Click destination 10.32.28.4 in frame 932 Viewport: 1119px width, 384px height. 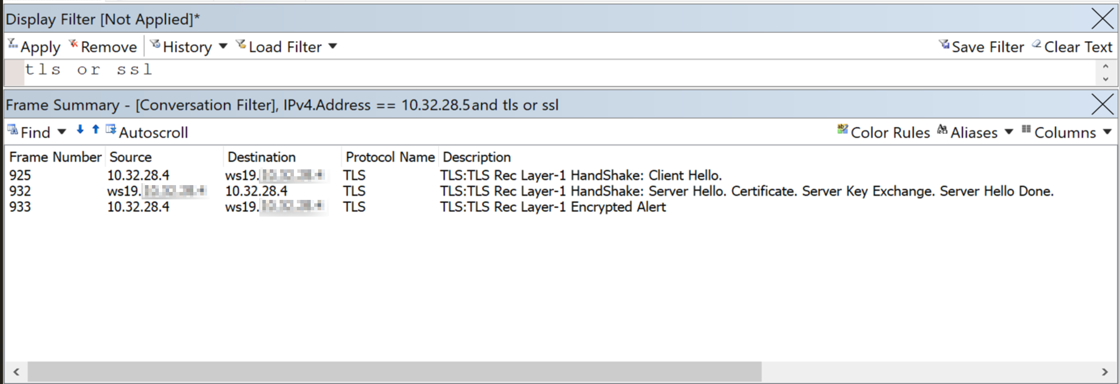pyautogui.click(x=256, y=191)
